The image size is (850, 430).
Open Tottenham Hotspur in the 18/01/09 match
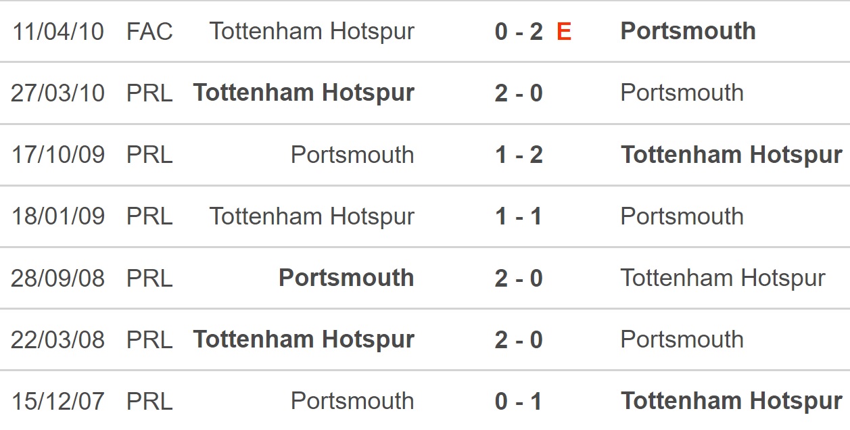312,216
